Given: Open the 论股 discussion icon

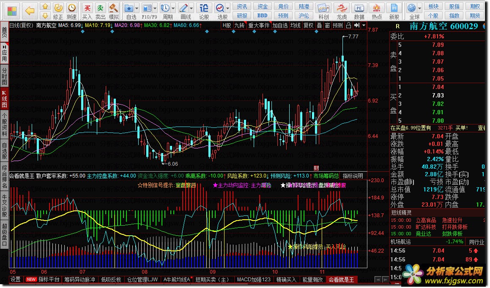Looking at the screenshot, I should (204, 8).
